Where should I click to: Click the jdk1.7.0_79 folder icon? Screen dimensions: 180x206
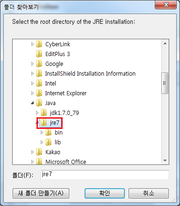coord(43,113)
